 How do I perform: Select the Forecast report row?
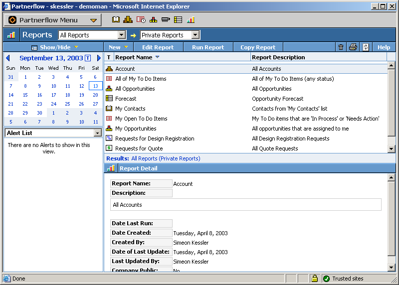click(246, 98)
